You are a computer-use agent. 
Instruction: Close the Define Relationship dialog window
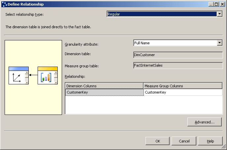tap(223, 4)
